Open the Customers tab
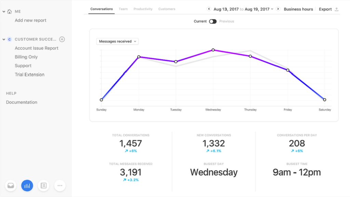This screenshot has height=197, width=350. [167, 9]
